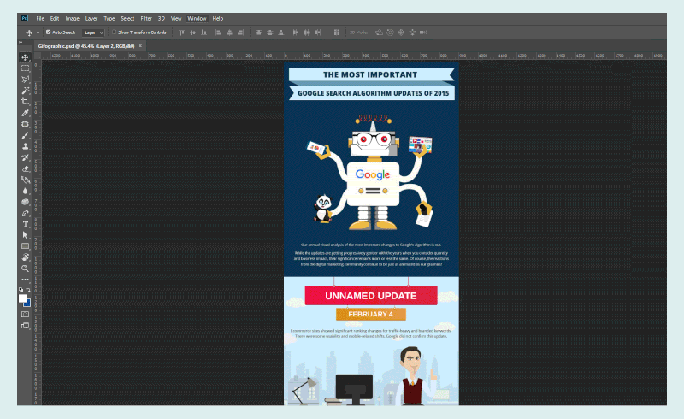This screenshot has width=684, height=419.
Task: Pick the Eraser tool
Action: (x=25, y=168)
